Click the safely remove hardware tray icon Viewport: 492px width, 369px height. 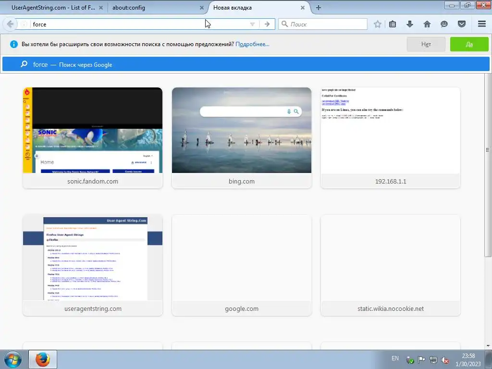[x=410, y=360]
